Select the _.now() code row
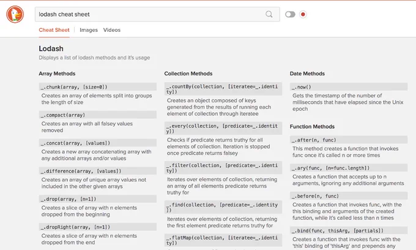Viewport: 416px width, 250px height. pos(349,87)
